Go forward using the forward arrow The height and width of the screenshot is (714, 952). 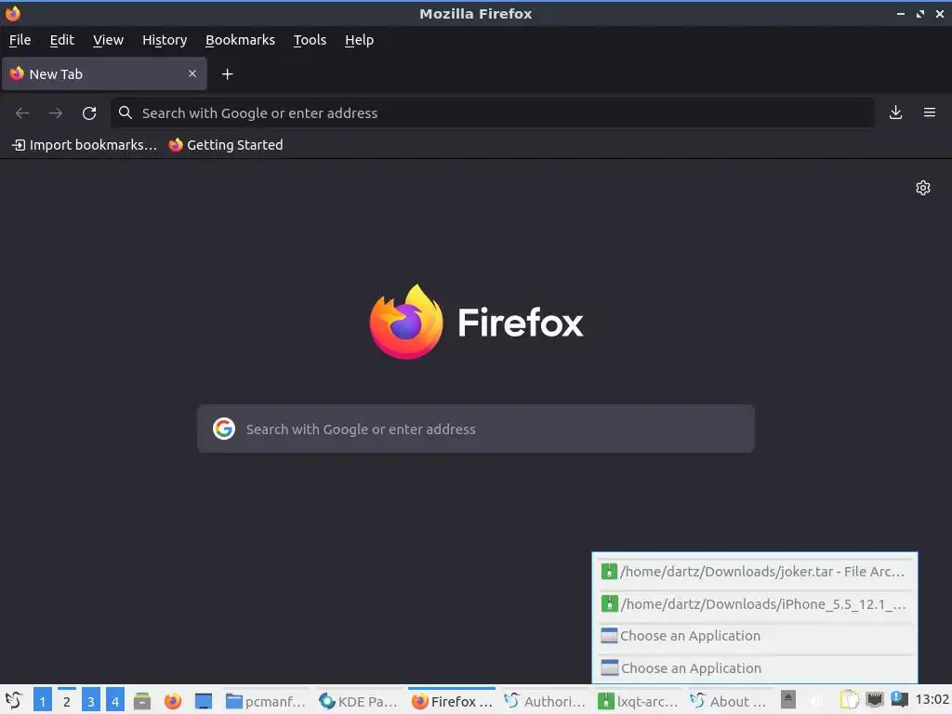tap(56, 112)
